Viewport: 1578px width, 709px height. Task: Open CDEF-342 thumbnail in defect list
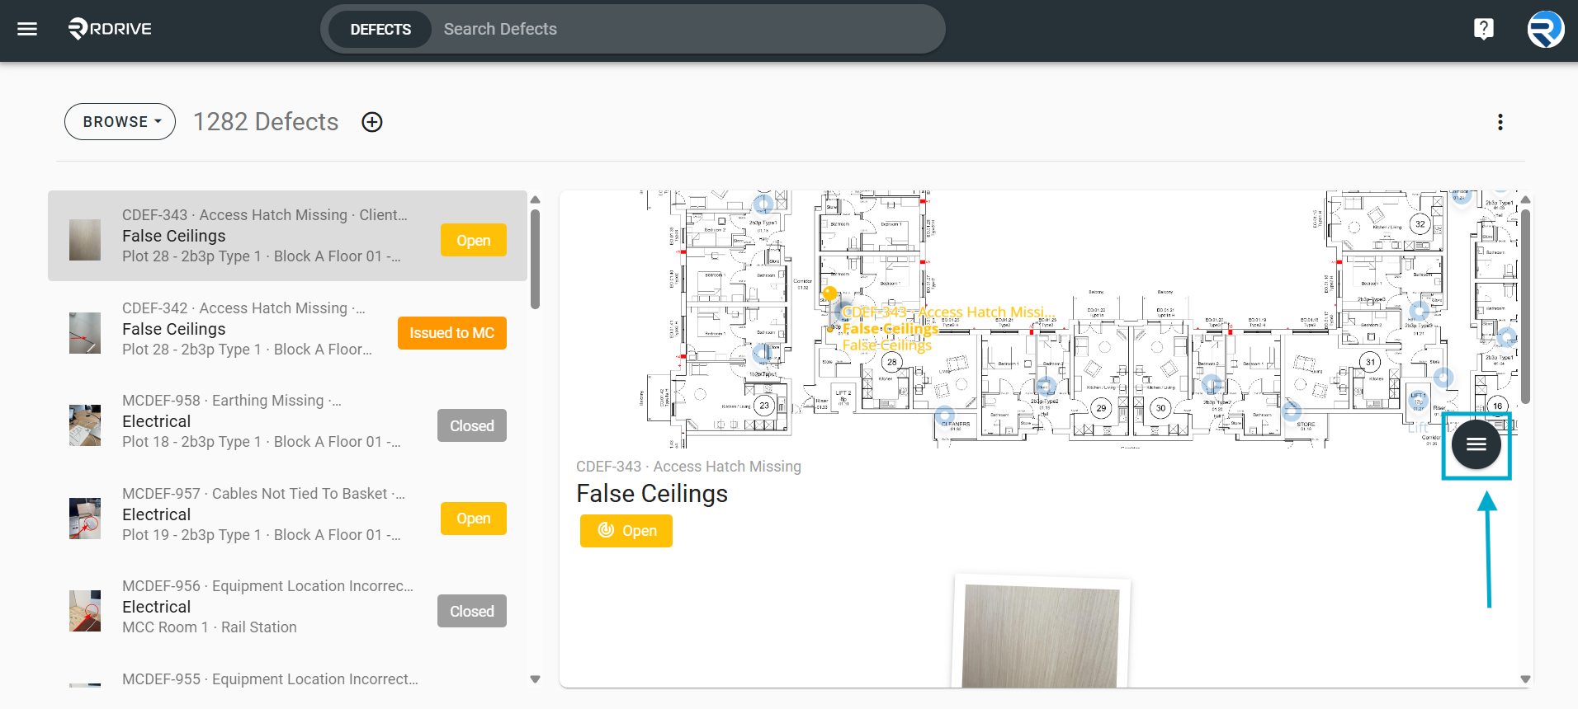(x=85, y=333)
